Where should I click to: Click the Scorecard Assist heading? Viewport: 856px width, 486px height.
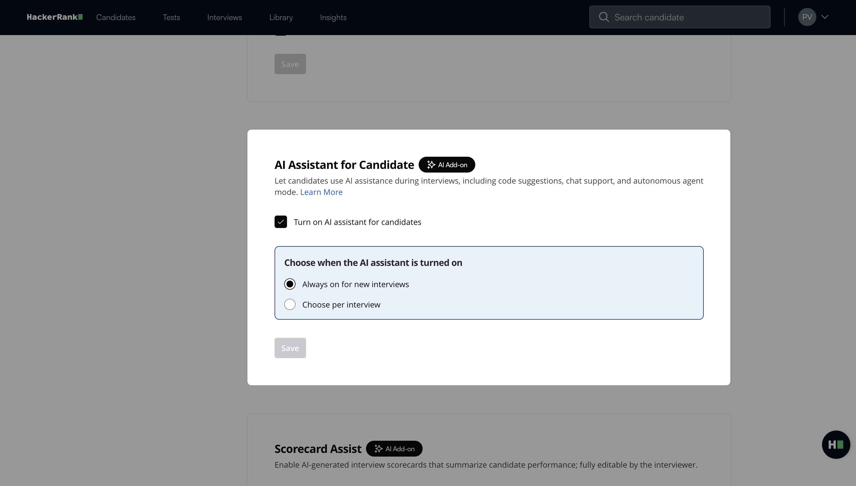[x=318, y=449]
